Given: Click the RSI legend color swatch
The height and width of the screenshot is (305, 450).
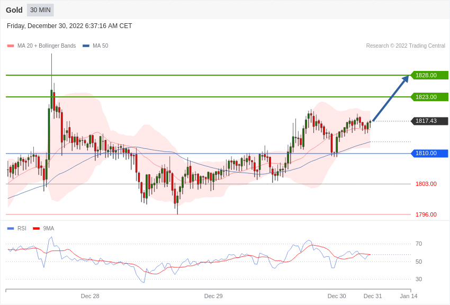Looking at the screenshot, I should click(11, 228).
